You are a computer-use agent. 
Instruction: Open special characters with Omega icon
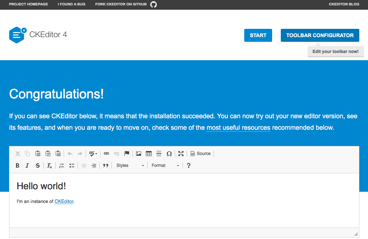[169, 154]
